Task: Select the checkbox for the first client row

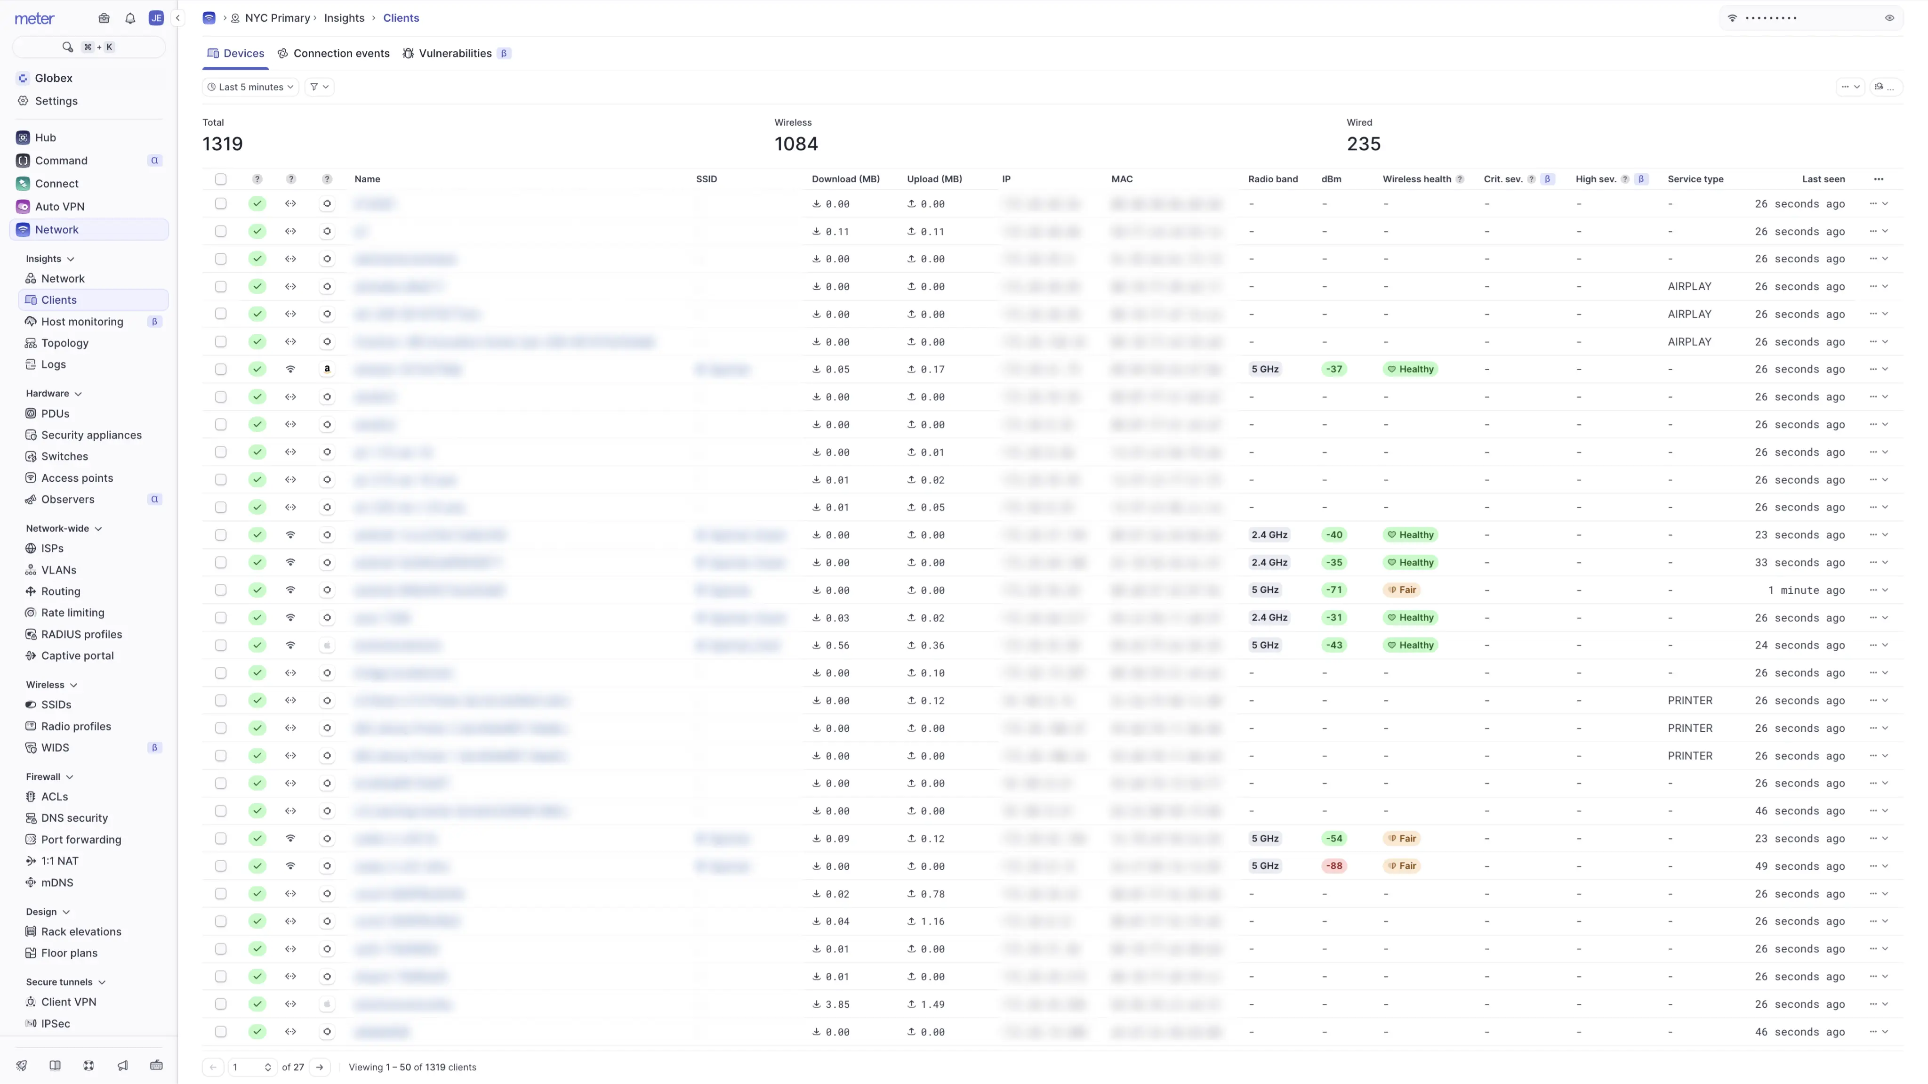Action: click(x=221, y=203)
